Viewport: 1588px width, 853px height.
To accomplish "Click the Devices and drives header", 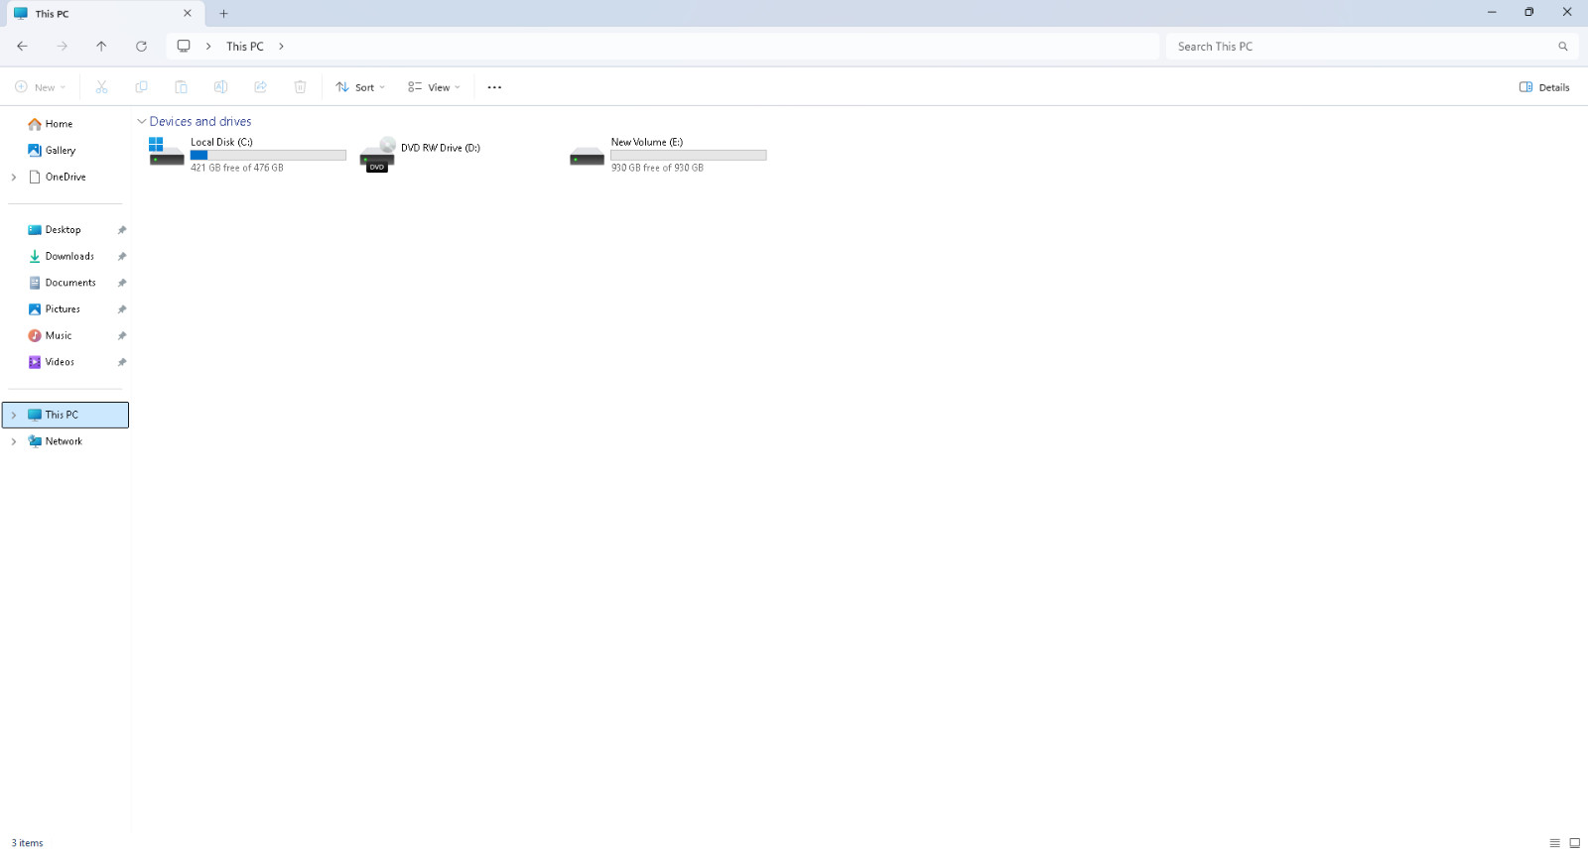I will (x=200, y=122).
